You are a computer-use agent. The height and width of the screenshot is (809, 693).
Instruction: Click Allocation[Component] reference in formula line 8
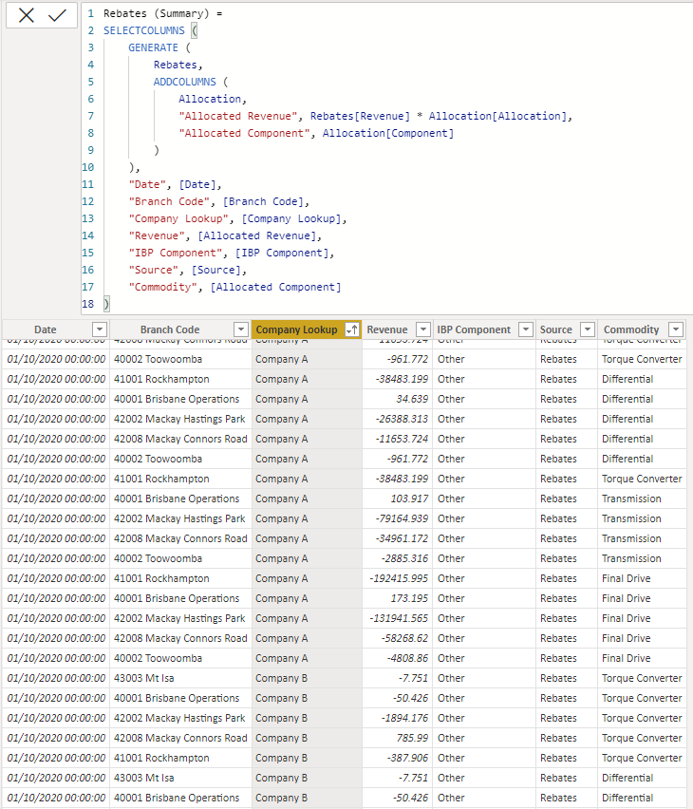point(388,133)
